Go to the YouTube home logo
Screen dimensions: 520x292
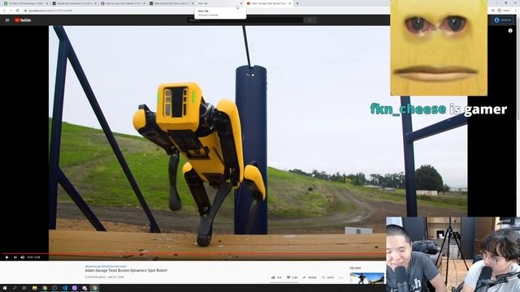(x=23, y=20)
